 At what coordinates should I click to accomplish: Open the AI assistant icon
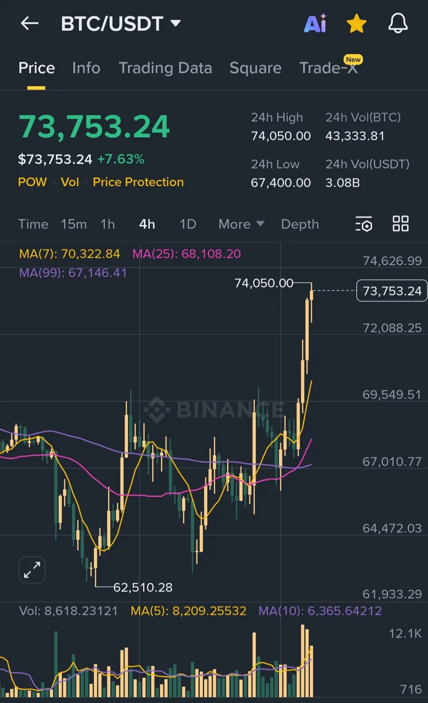pos(315,23)
